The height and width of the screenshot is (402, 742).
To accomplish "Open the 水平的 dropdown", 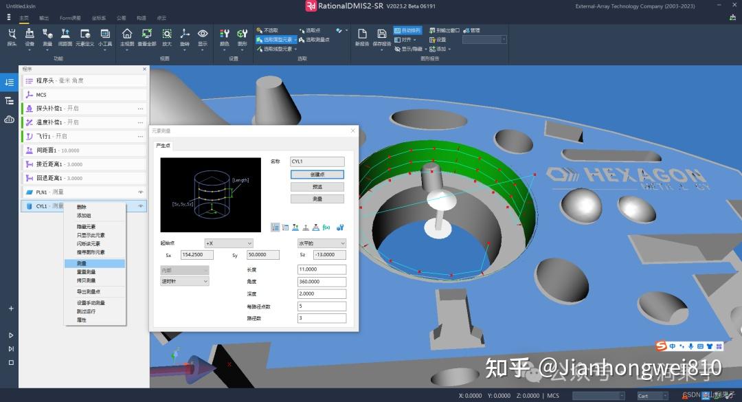I will [322, 243].
